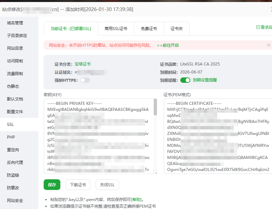Open the 免费证书 tab

(149, 28)
